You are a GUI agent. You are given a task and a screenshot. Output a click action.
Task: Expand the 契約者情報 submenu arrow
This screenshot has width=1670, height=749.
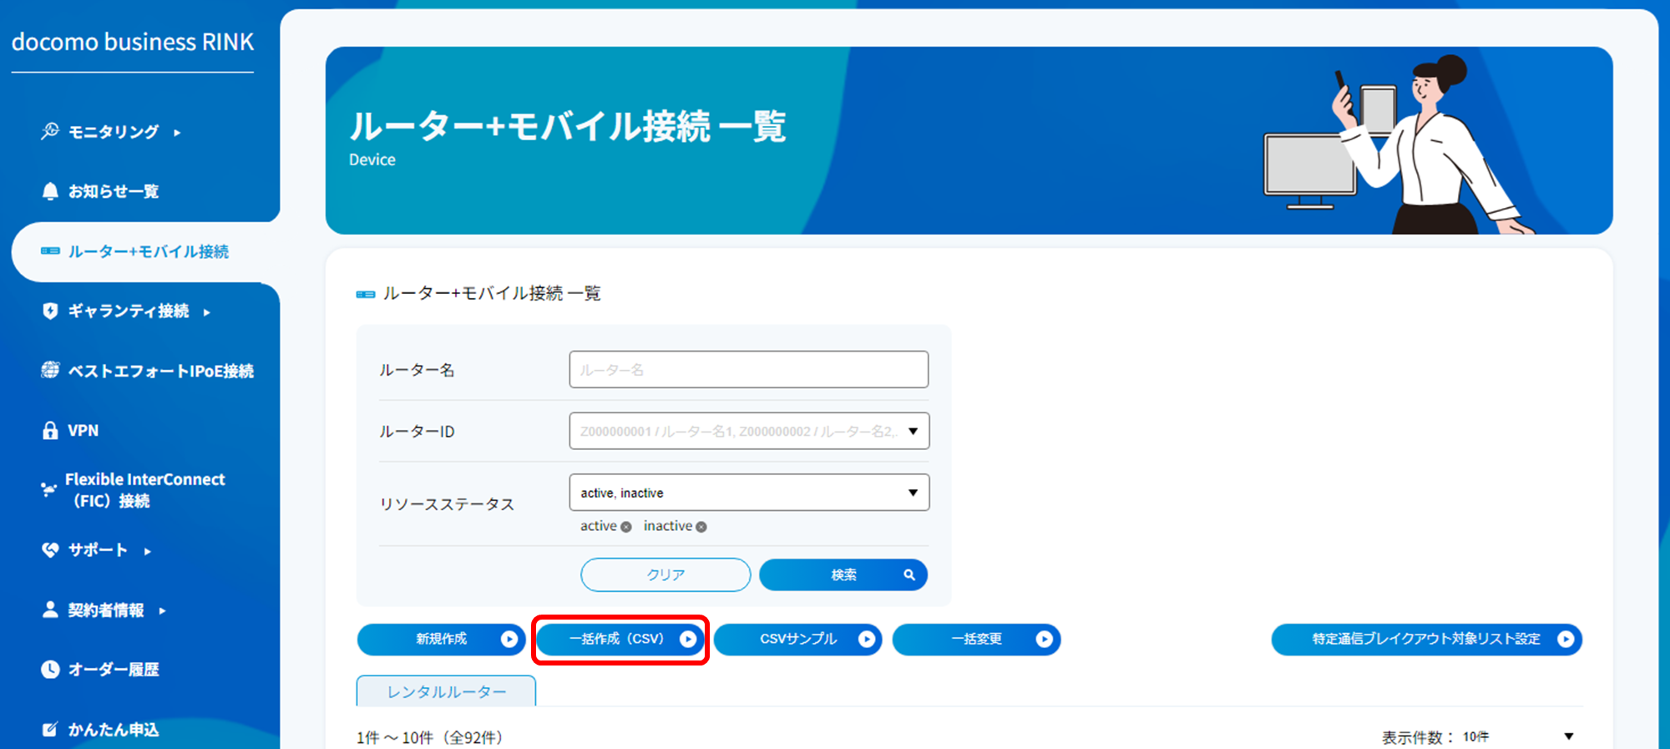(x=162, y=611)
